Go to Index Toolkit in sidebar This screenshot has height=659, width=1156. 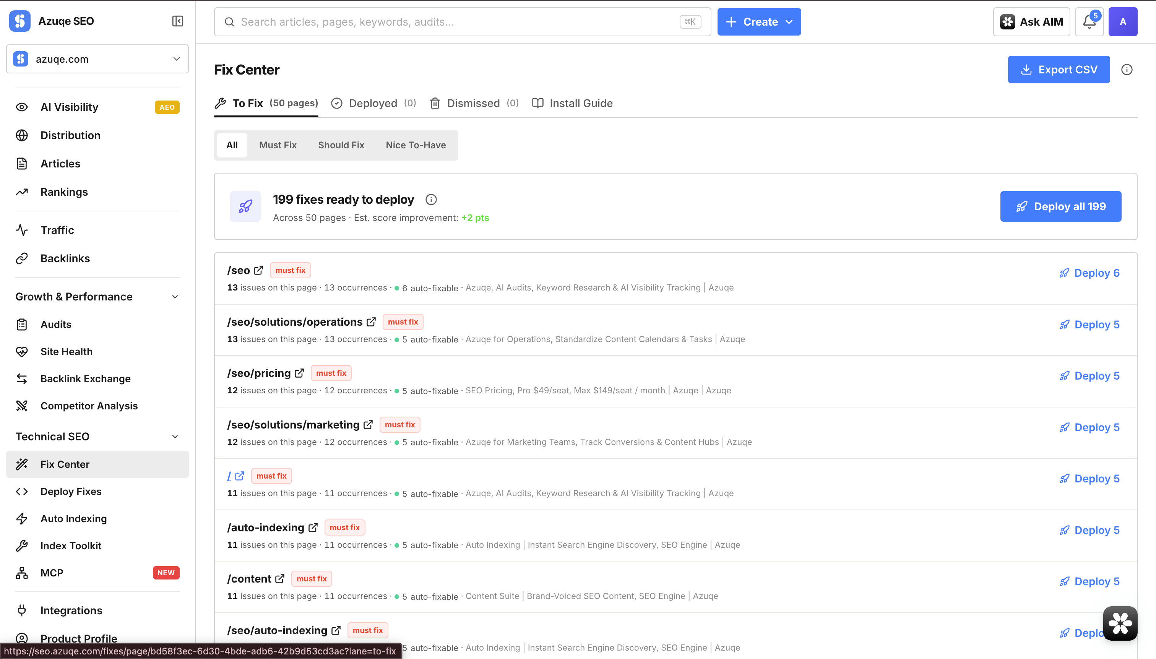[x=97, y=546]
